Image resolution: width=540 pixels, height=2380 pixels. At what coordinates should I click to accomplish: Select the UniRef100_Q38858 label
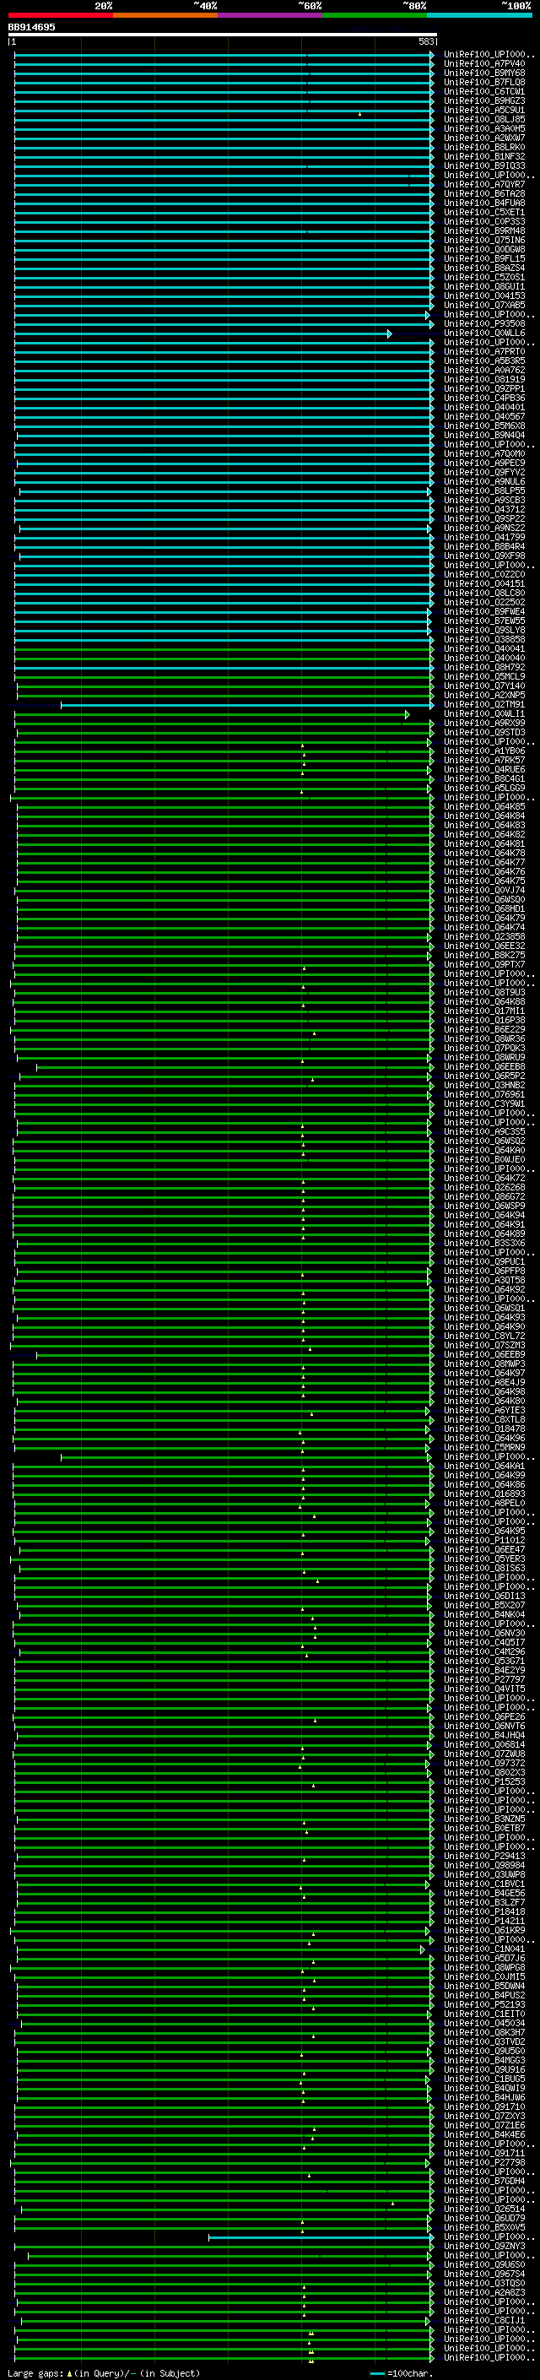[x=484, y=639]
